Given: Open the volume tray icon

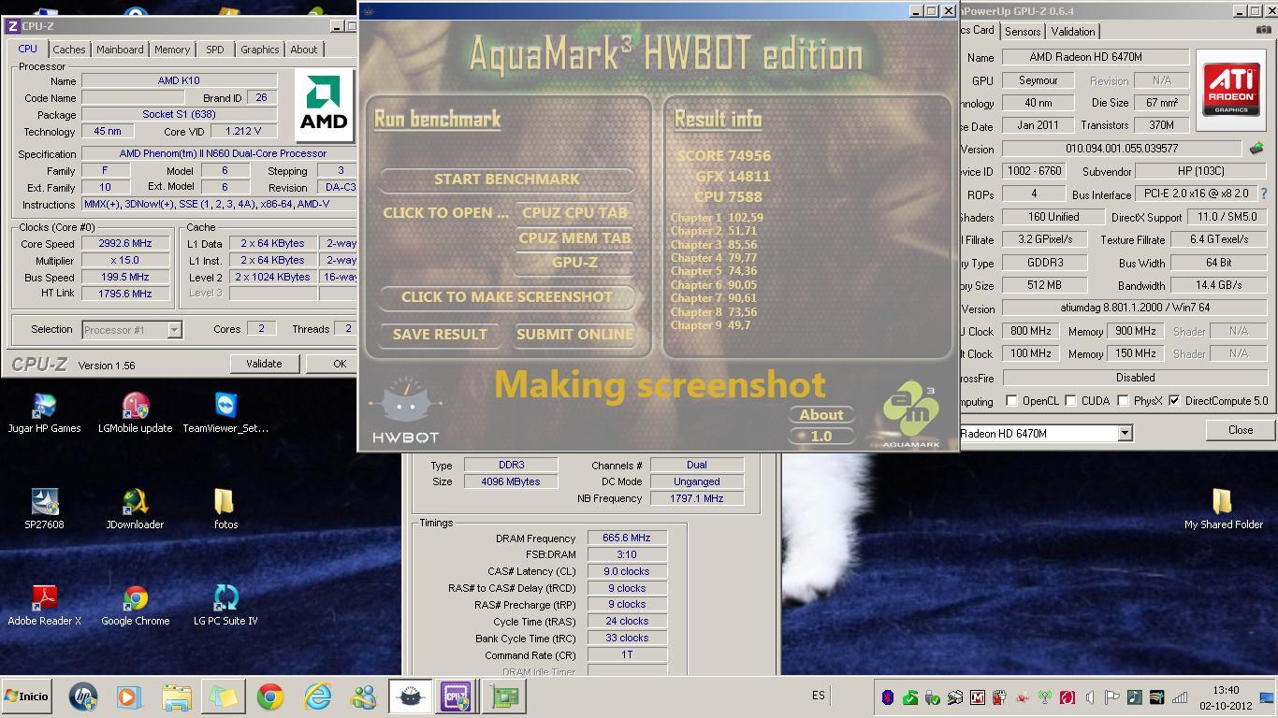Looking at the screenshot, I should tap(1090, 697).
